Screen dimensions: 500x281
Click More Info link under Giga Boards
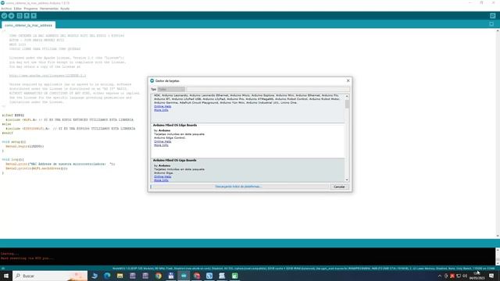click(161, 180)
